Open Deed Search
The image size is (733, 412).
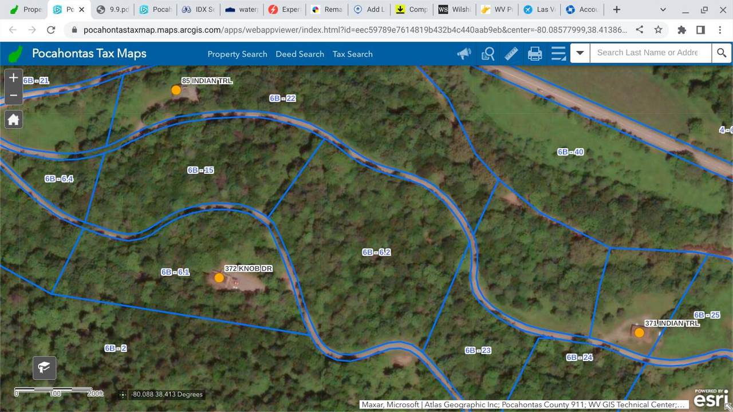point(299,54)
